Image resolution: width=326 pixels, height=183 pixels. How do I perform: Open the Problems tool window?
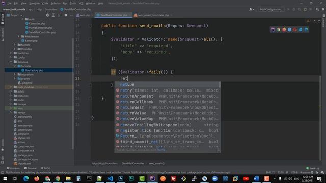[13, 168]
